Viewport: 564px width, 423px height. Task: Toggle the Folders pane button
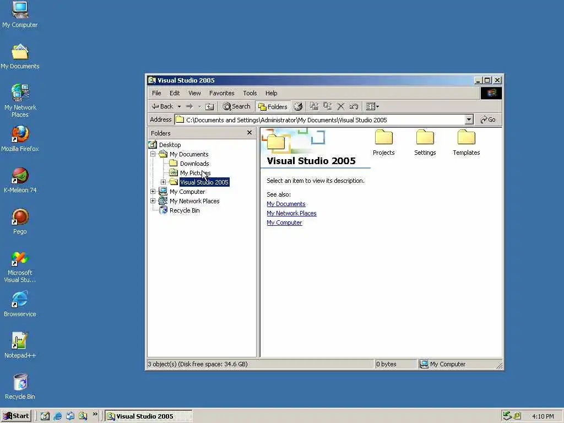coord(273,106)
